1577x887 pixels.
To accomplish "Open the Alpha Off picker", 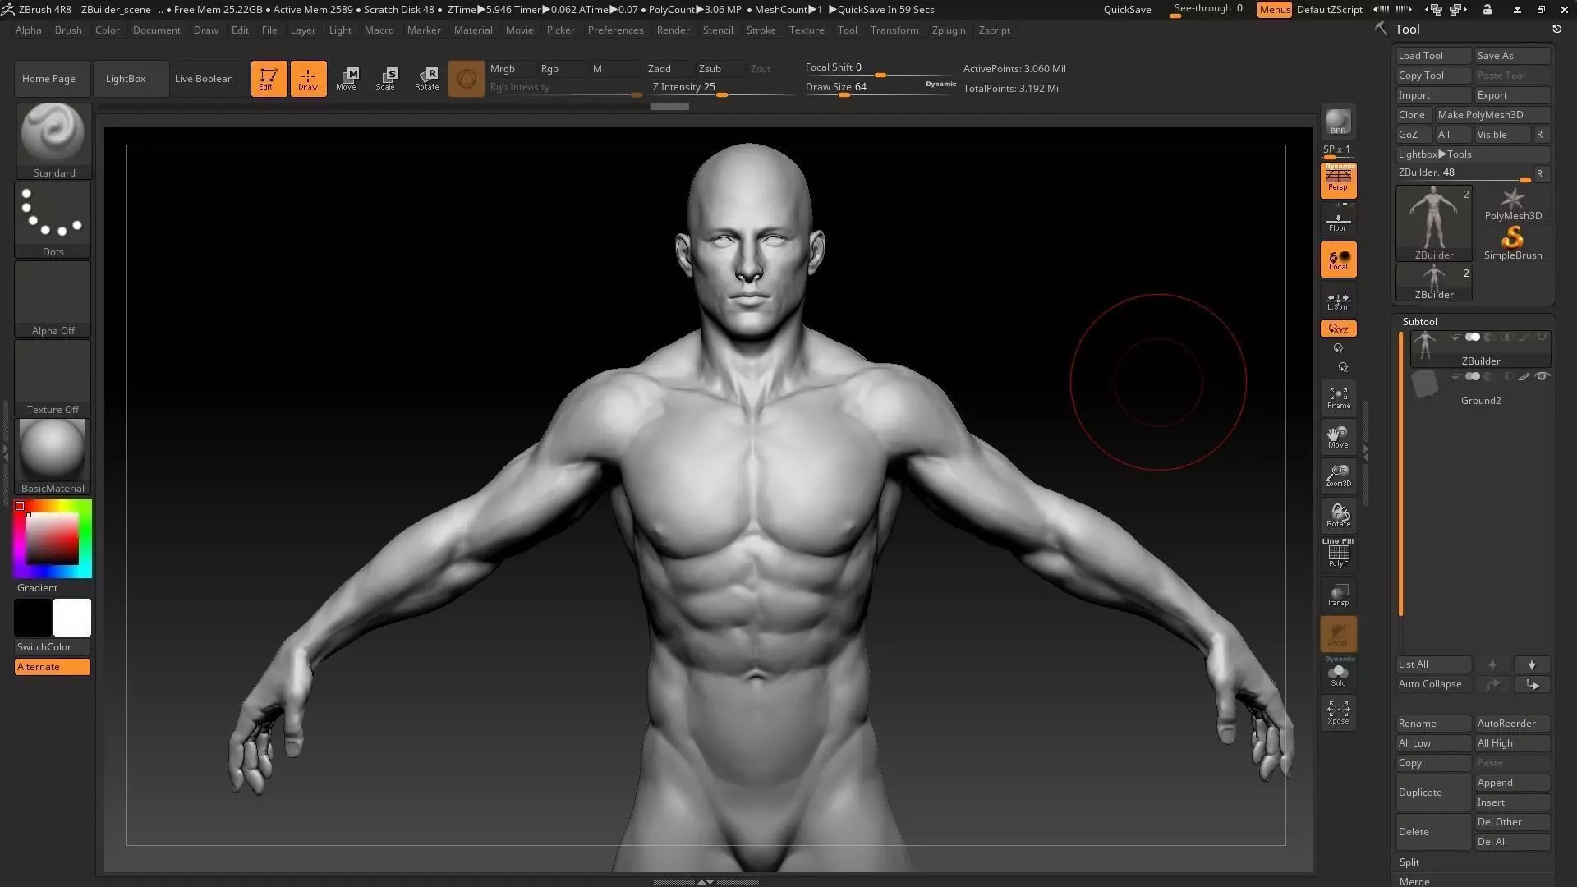I will 53,298.
